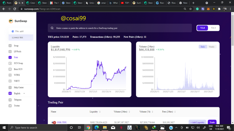234x131 pixels.
Task: Open the Mail app on the taskbar
Action: (x=113, y=128)
